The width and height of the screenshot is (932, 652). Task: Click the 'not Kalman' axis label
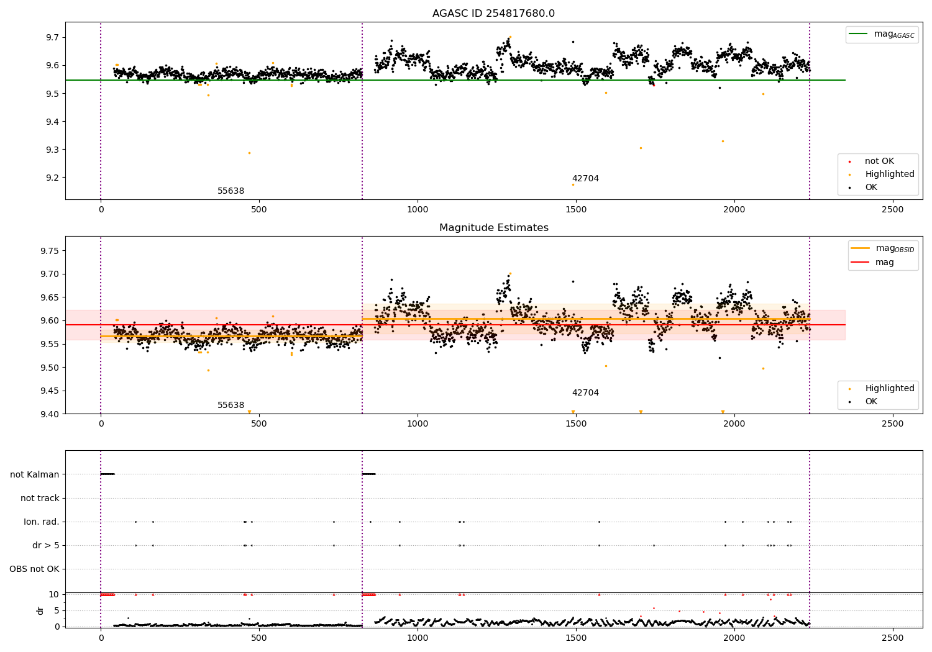pyautogui.click(x=35, y=475)
